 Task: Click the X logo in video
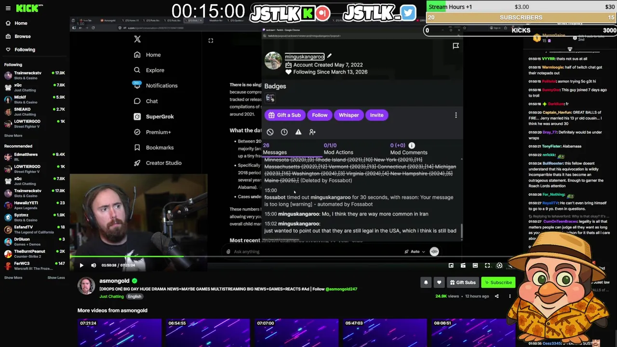click(x=137, y=40)
